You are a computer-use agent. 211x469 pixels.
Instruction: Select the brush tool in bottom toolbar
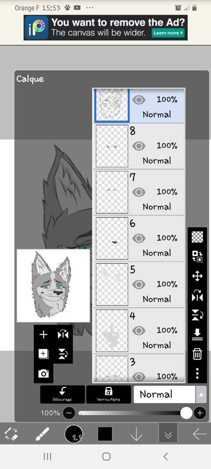point(42,434)
